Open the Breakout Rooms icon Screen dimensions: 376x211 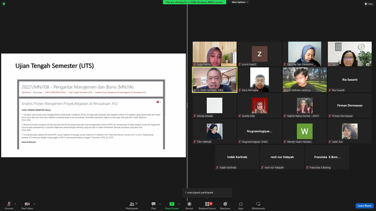(x=207, y=204)
